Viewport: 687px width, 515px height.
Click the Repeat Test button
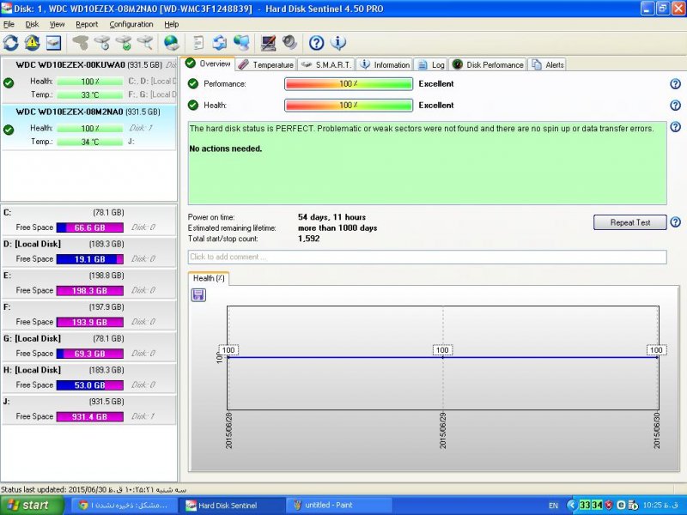pos(630,222)
